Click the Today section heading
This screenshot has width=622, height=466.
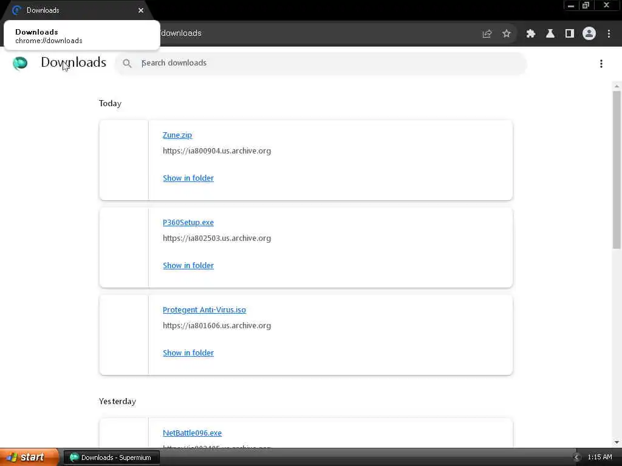(110, 103)
